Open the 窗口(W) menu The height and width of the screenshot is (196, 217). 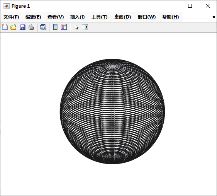point(147,17)
